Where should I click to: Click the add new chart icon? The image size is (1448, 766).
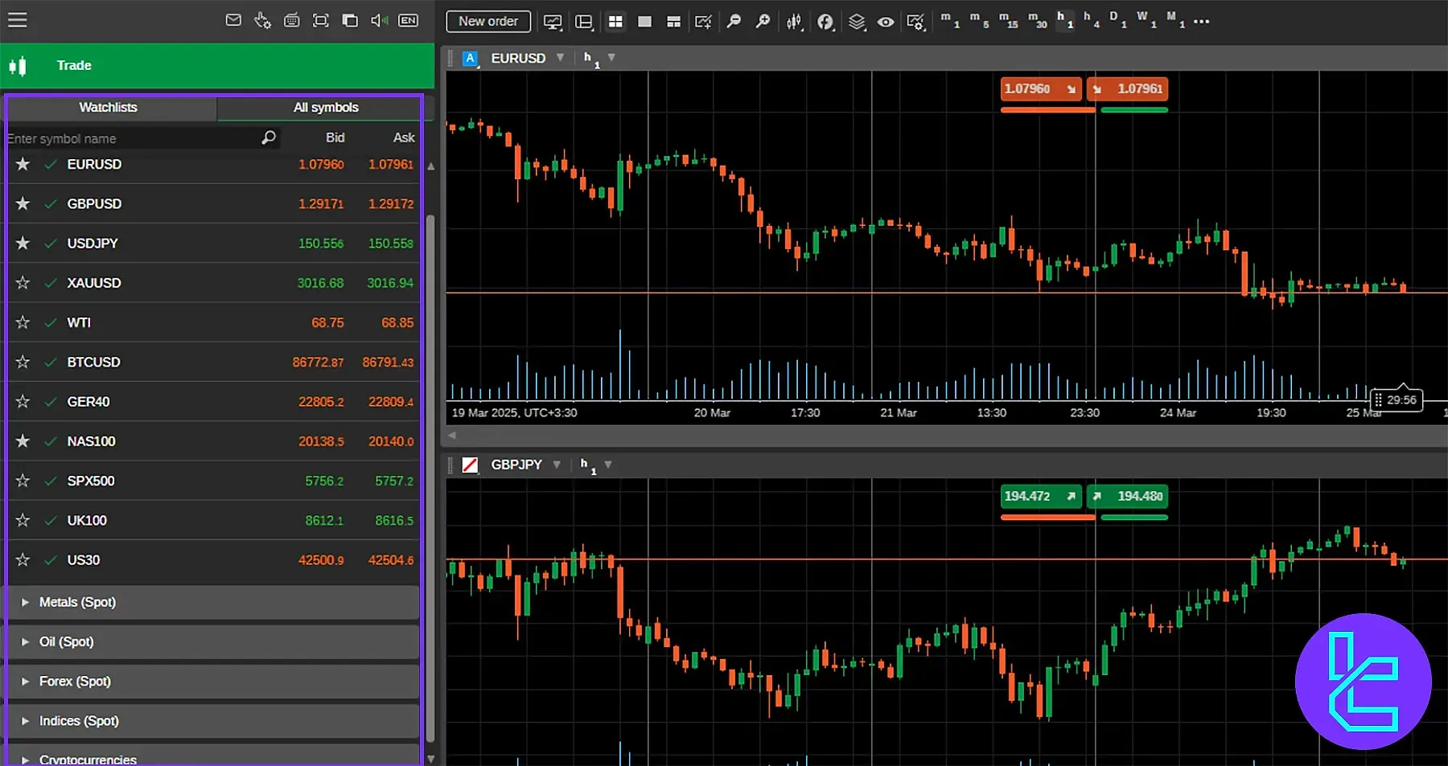coord(703,22)
